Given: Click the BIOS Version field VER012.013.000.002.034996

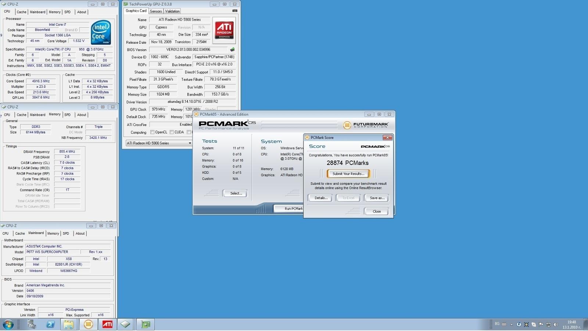Looking at the screenshot, I should 188,50.
